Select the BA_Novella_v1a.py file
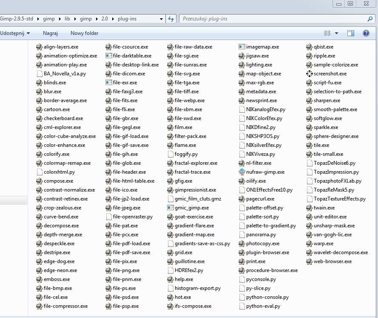Image resolution: width=378 pixels, height=318 pixels. (64, 74)
